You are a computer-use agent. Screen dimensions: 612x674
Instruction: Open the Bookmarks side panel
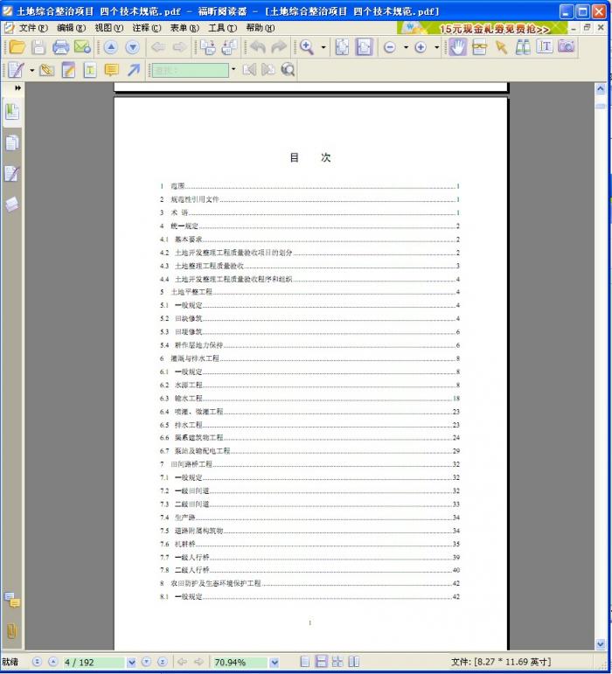click(x=11, y=111)
